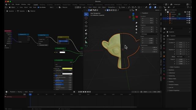Image resolution: width=196 pixels, height=110 pixels.
Task: Open the Marker menu in timeline
Action: click(x=31, y=92)
